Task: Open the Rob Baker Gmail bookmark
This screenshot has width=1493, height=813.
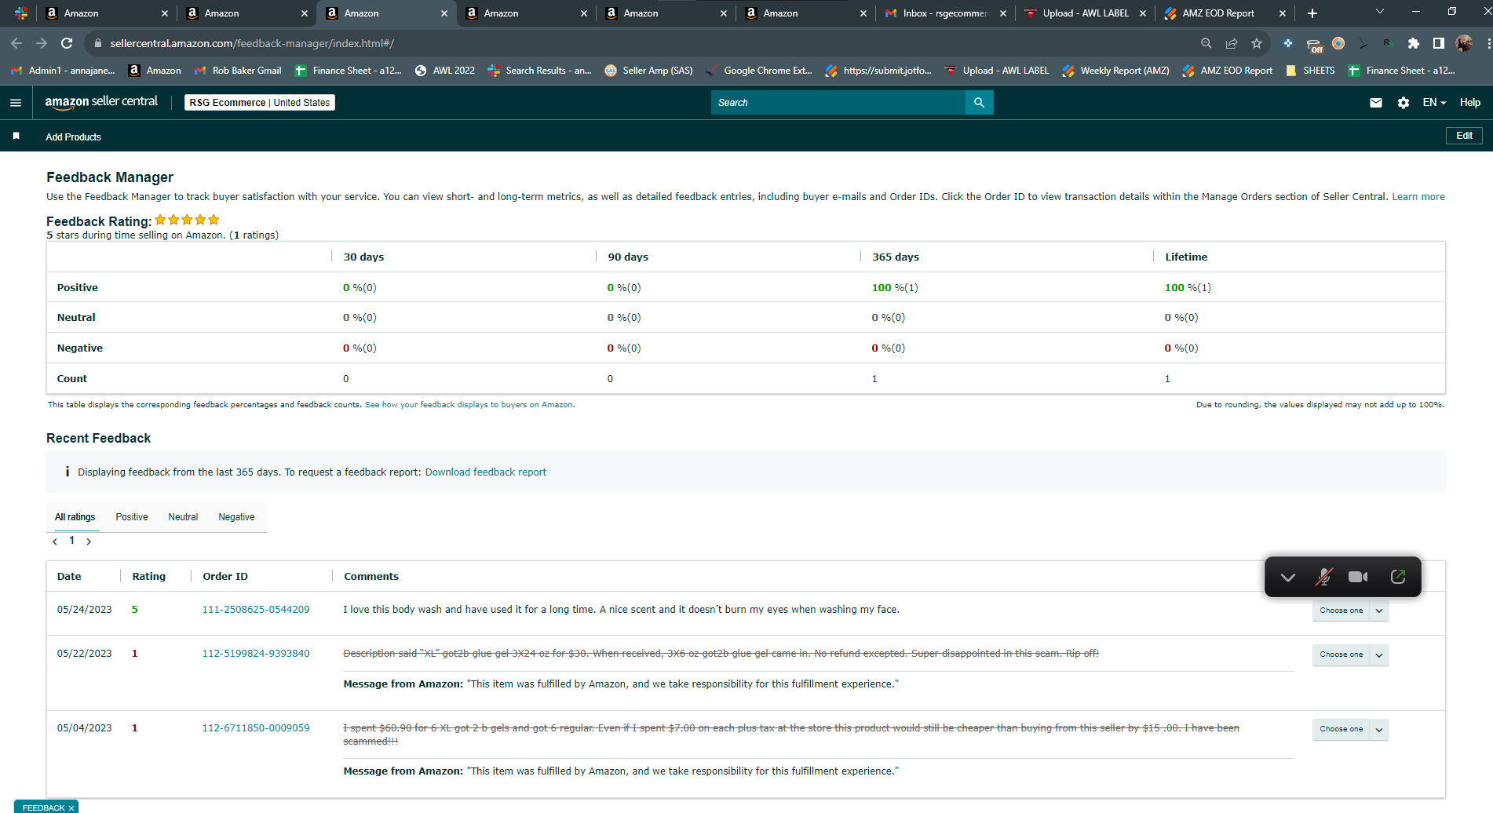Action: pyautogui.click(x=238, y=71)
